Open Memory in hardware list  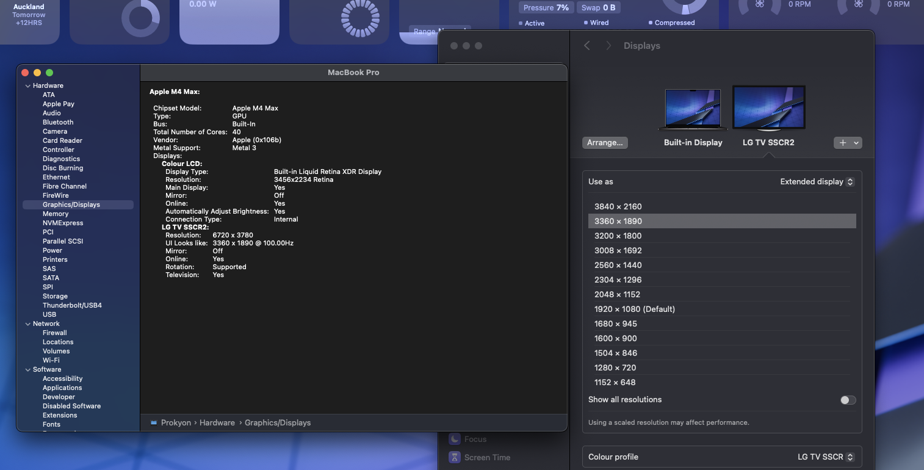56,214
